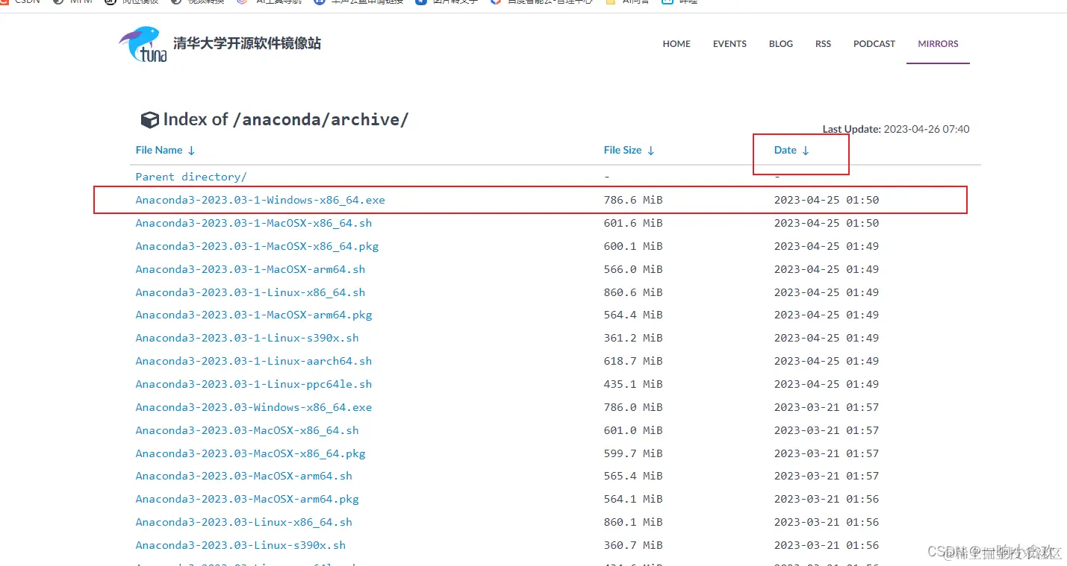The height and width of the screenshot is (566, 1067).
Task: Select the 786.6 MiB file size
Action: (x=633, y=200)
